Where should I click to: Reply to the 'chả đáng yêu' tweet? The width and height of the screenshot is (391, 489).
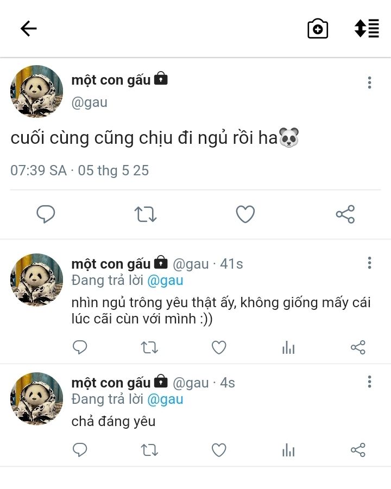click(x=80, y=450)
